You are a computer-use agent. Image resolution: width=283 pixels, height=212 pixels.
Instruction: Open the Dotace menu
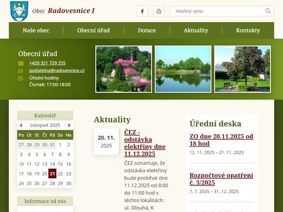146,30
